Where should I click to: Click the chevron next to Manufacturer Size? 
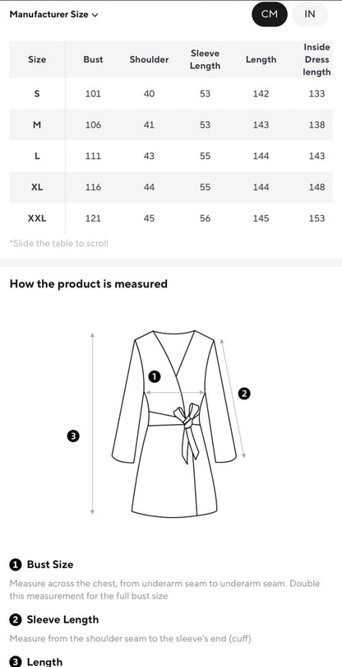(x=95, y=15)
